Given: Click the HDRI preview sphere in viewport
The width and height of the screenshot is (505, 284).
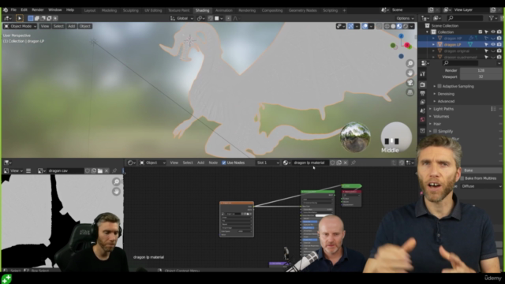Looking at the screenshot, I should click(355, 136).
